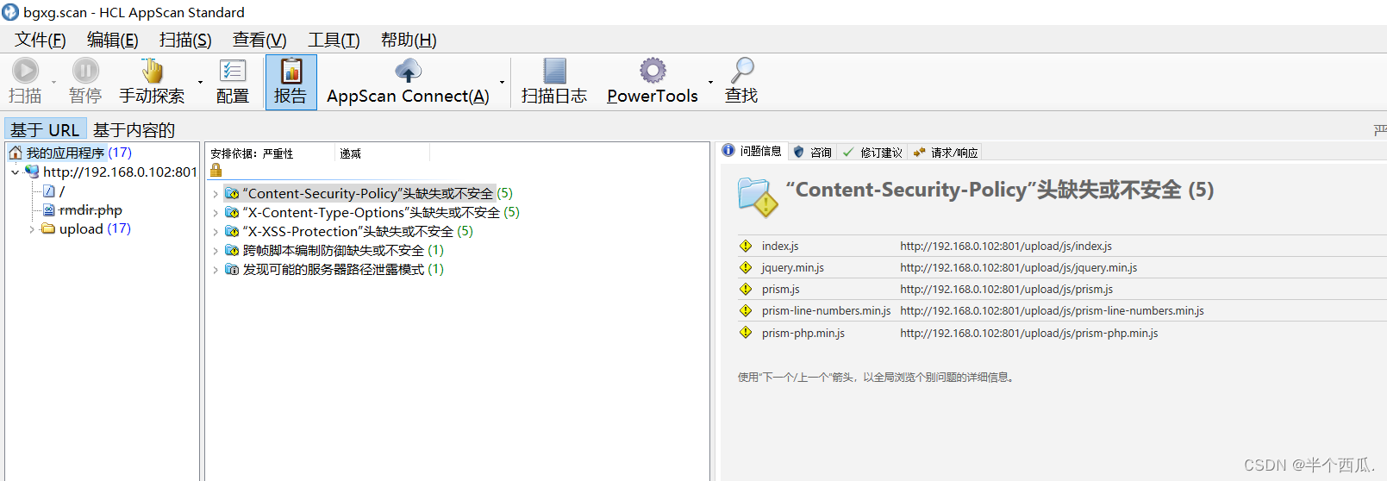Open Manual Explore hand icon
Viewport: 1387px width, 481px height.
152,71
